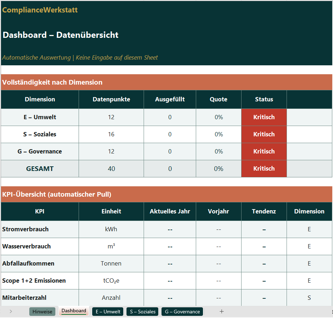This screenshot has width=333, height=318.
Task: Click the ComplianceWerkstatt title text
Action: point(40,10)
